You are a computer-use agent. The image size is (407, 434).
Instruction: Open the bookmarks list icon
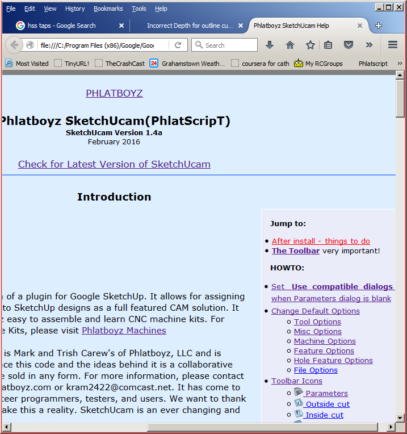(x=329, y=45)
